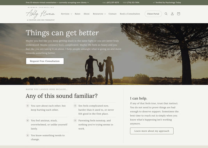
Task: Click bullet icon beside 'You care about each other'
Action: [x=28, y=106]
